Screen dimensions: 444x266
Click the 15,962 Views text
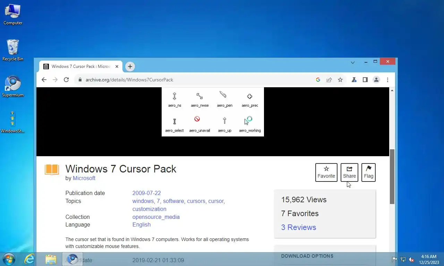coord(304,199)
